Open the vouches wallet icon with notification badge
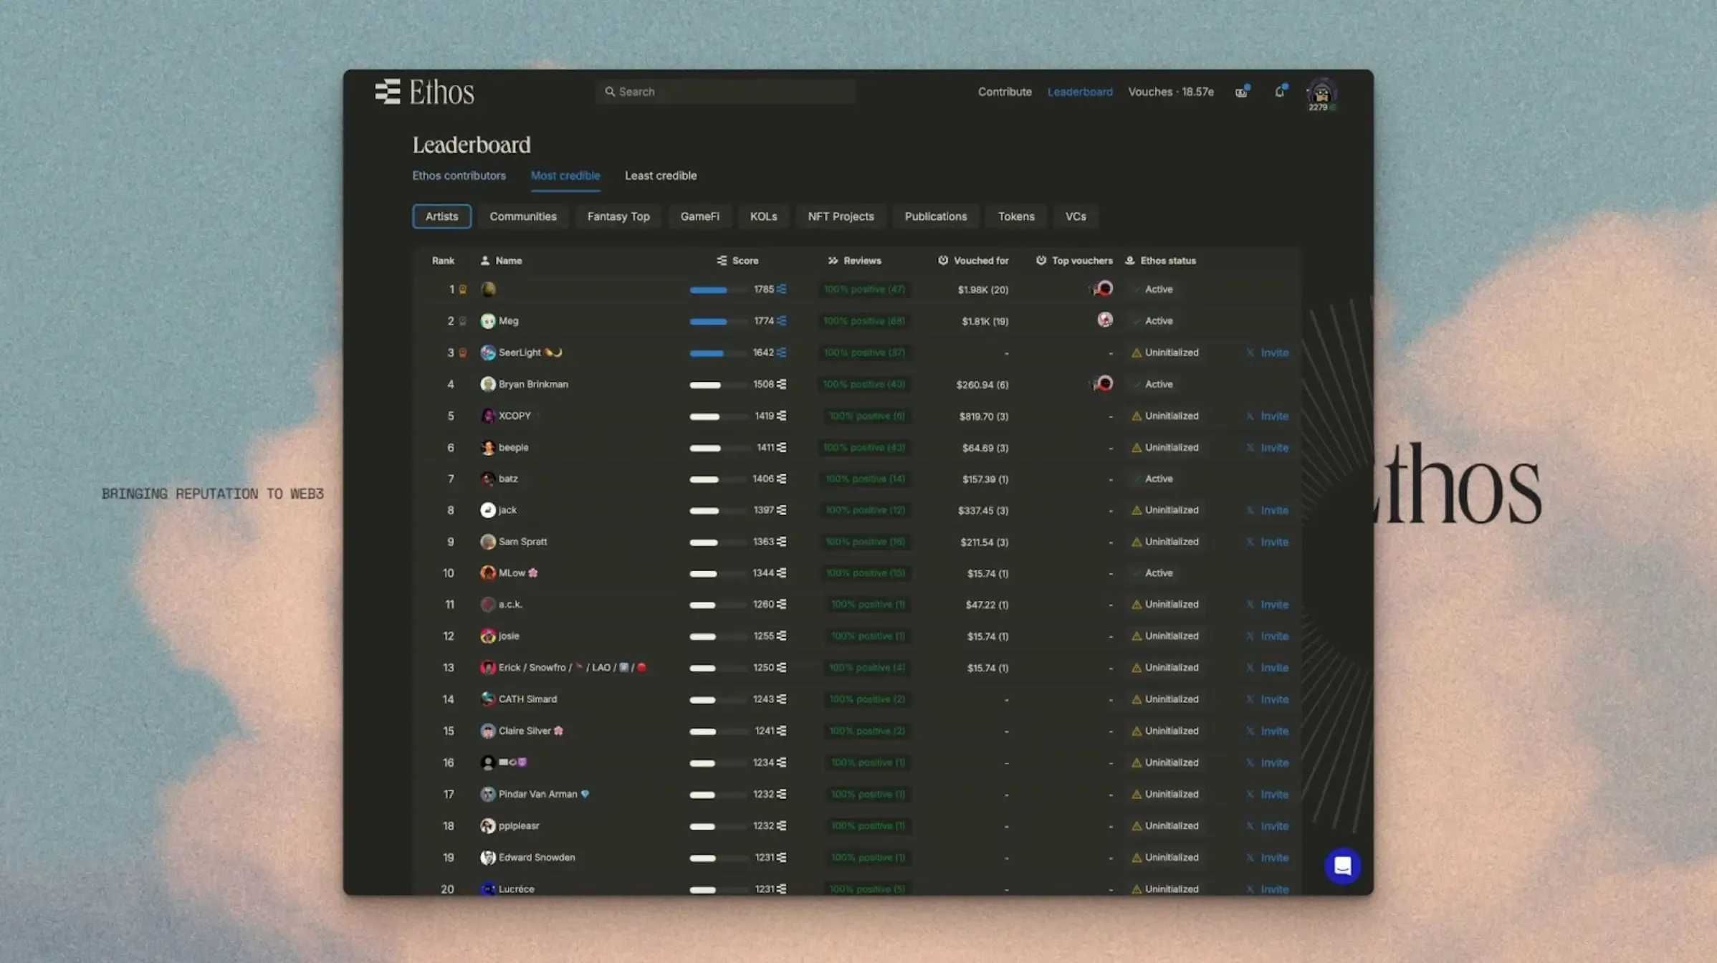Screen dimensions: 1717x963 point(1240,92)
